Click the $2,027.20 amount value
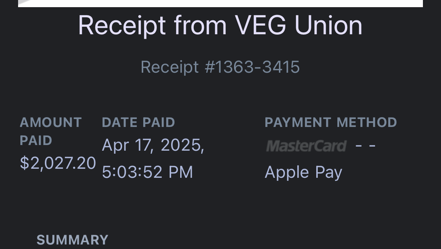This screenshot has width=441, height=249. pos(58,163)
